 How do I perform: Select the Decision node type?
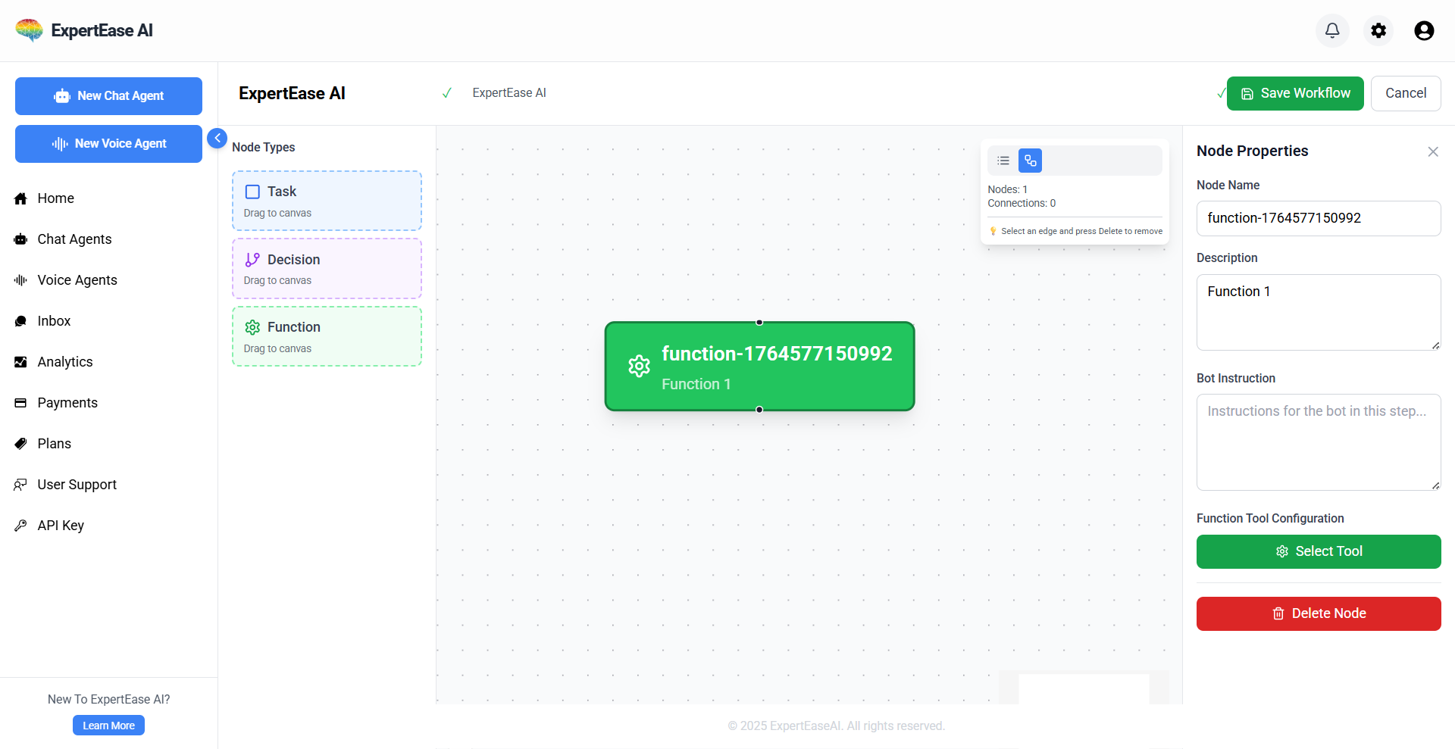[x=327, y=269]
